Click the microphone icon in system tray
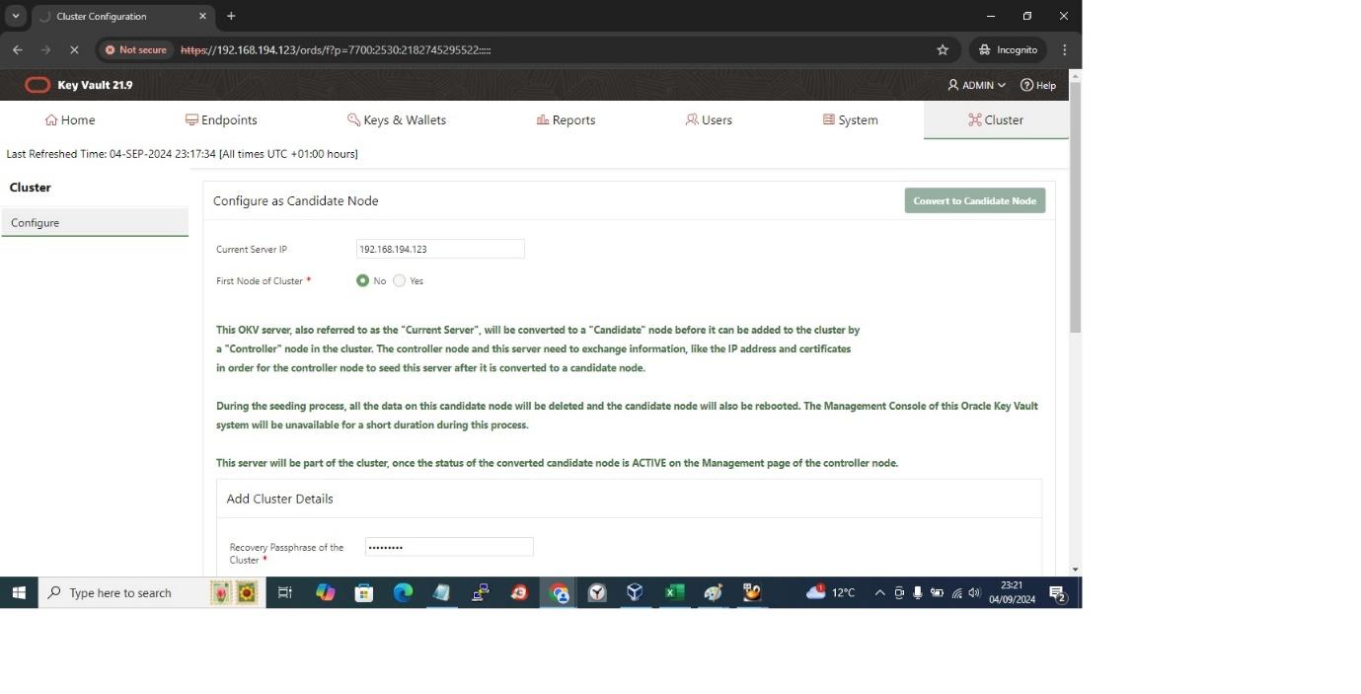The image size is (1361, 694). click(917, 592)
